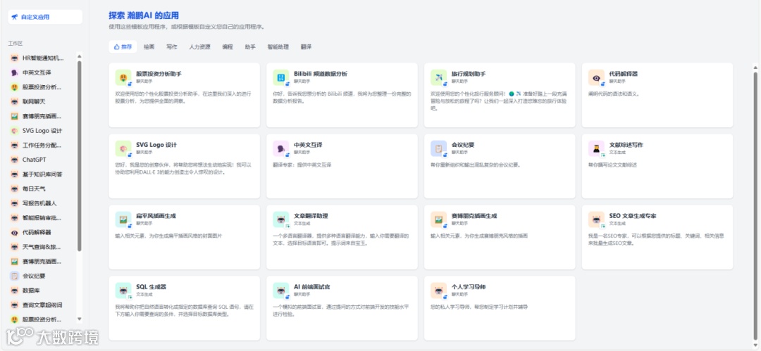The height and width of the screenshot is (351, 761).
Task: Click the SQL 生成器 card robot icon
Action: [123, 291]
